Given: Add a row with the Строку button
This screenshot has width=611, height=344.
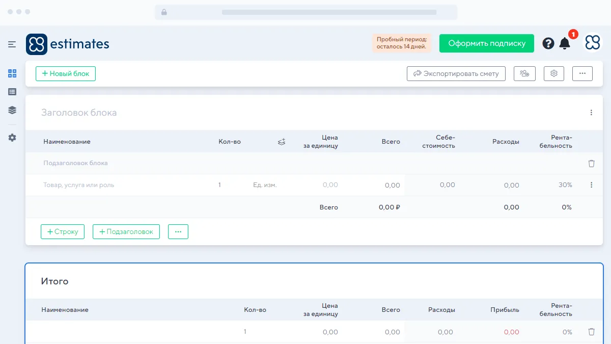Looking at the screenshot, I should [63, 231].
